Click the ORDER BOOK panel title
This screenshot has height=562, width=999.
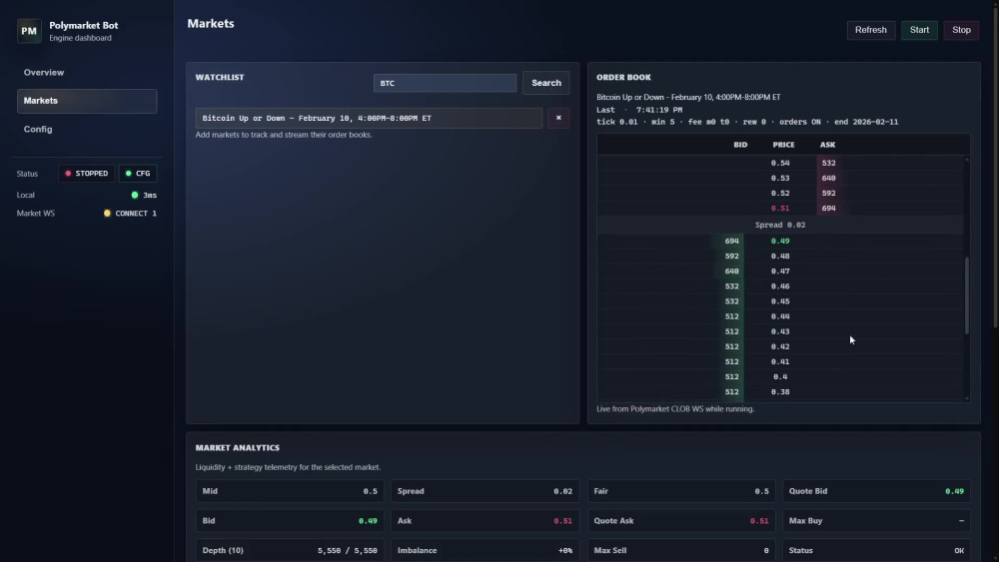[x=623, y=77]
